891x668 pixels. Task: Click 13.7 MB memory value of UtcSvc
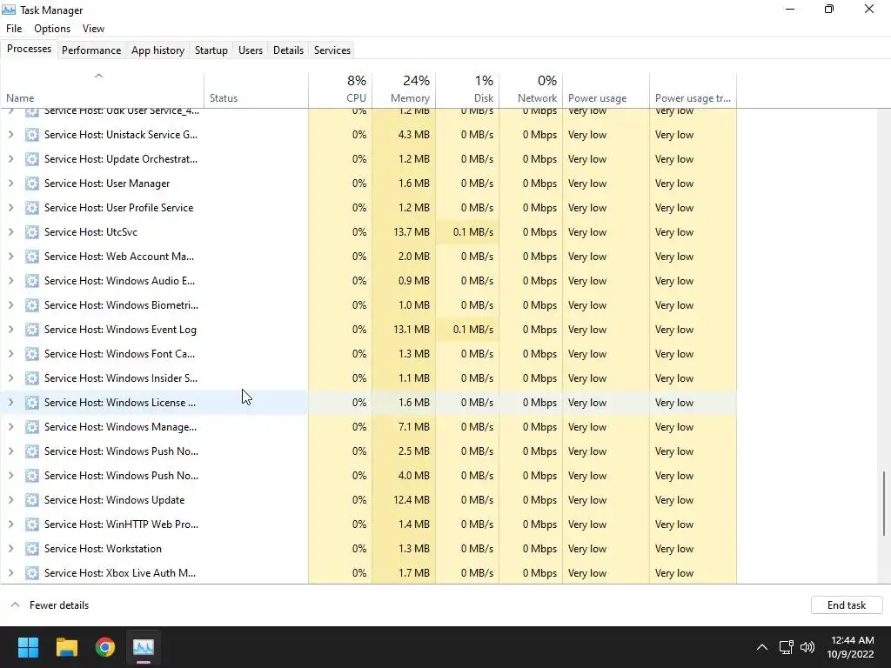coord(411,232)
